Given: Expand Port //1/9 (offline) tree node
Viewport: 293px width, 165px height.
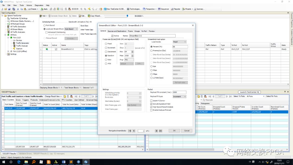Looking at the screenshot, I should click(9, 51).
